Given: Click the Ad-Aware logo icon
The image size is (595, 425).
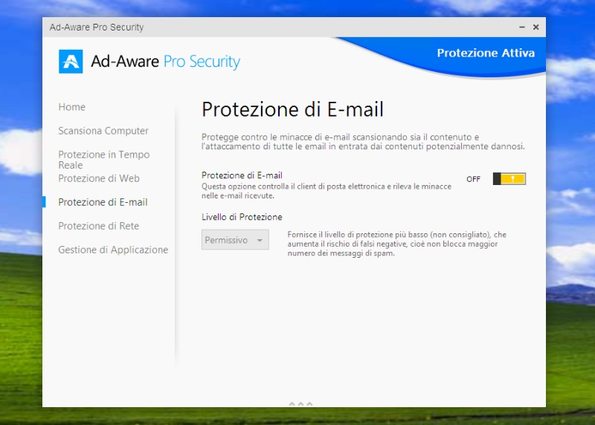Looking at the screenshot, I should tap(71, 62).
